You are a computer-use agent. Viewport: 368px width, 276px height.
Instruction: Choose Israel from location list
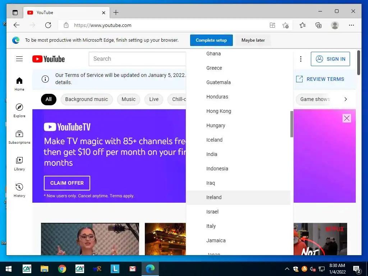[x=238, y=212]
